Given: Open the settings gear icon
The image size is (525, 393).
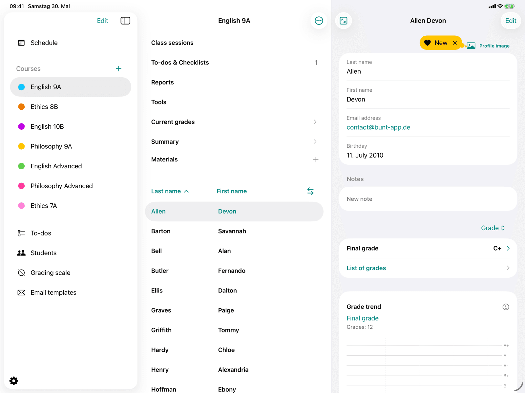Looking at the screenshot, I should [x=14, y=381].
